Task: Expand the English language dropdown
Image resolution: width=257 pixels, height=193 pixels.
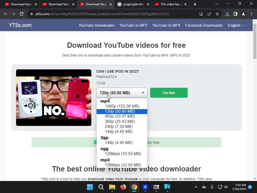Action: [x=236, y=25]
